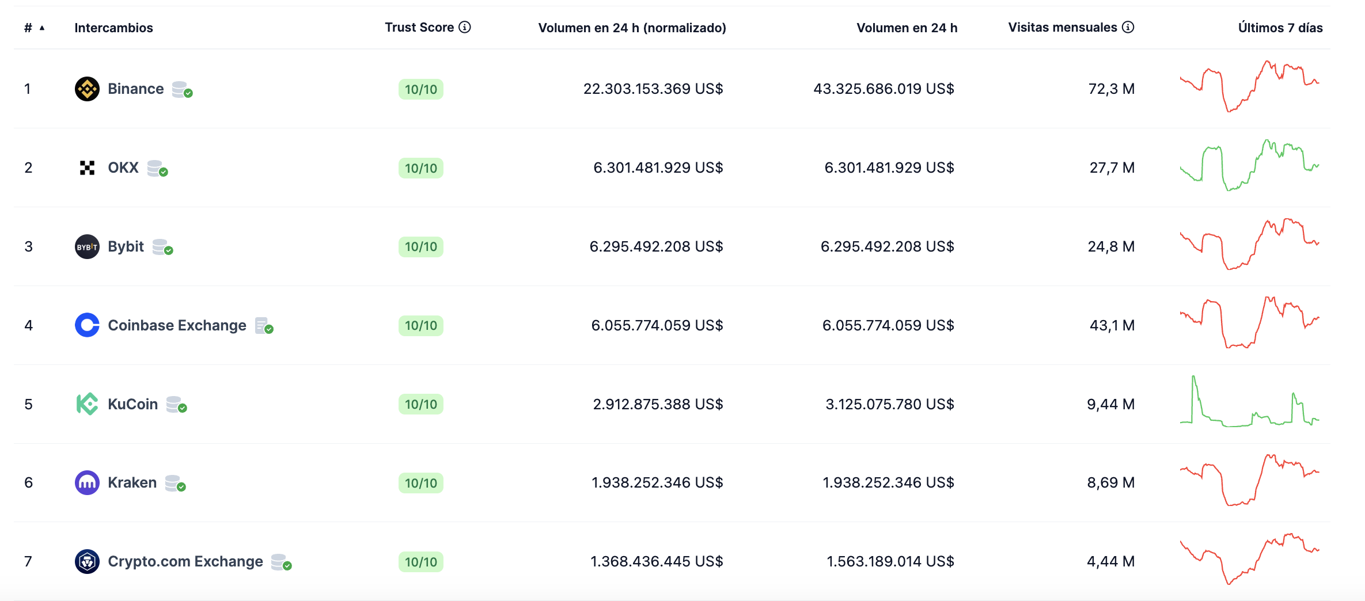This screenshot has height=601, width=1365.
Task: Click the Binance logo icon
Action: pos(87,89)
